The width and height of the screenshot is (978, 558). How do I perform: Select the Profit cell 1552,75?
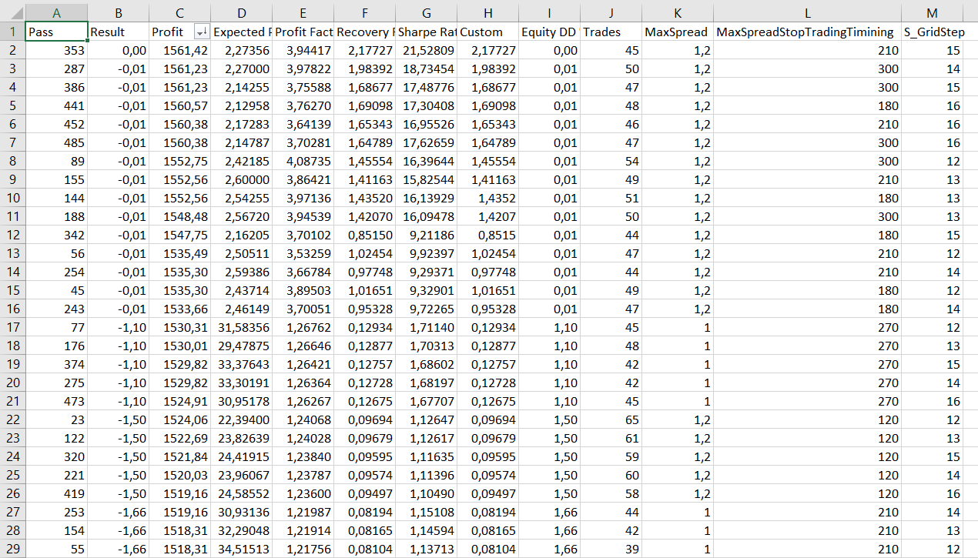[179, 161]
